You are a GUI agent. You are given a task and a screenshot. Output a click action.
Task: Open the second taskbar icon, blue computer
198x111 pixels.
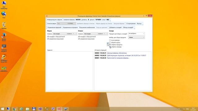tap(8, 109)
